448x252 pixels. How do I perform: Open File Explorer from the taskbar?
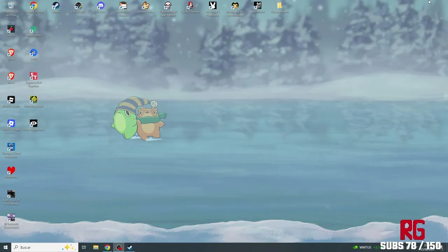click(96, 247)
